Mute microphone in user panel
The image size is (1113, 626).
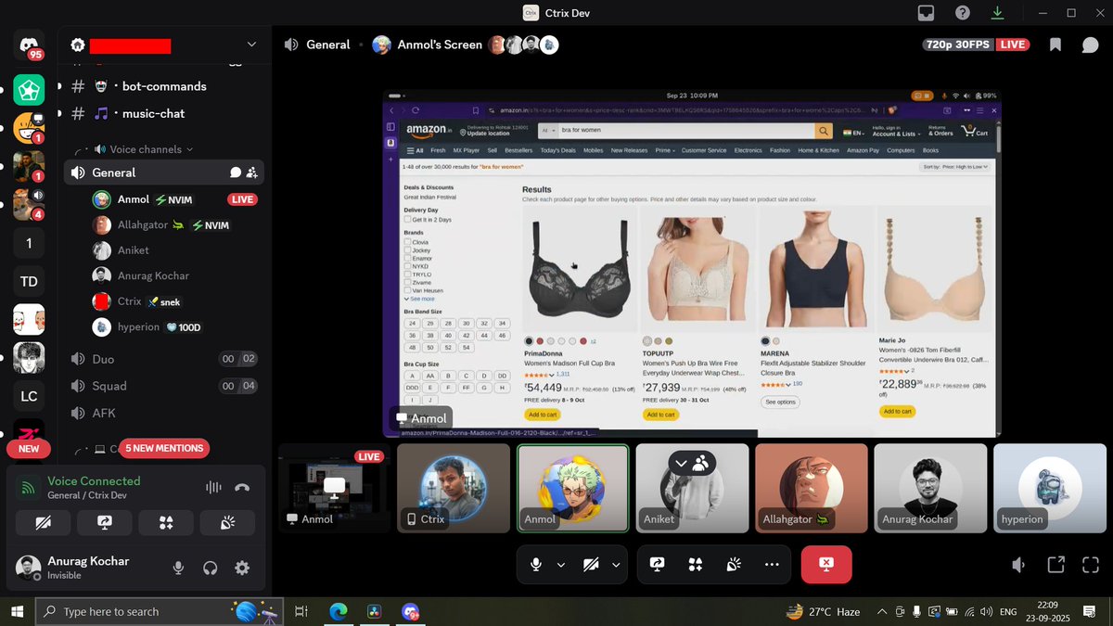[179, 568]
